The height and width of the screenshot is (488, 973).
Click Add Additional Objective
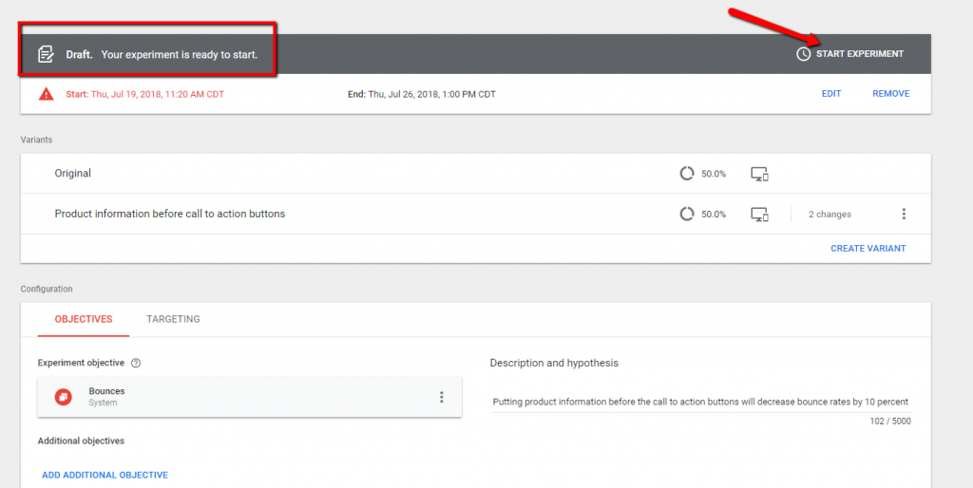[x=105, y=475]
